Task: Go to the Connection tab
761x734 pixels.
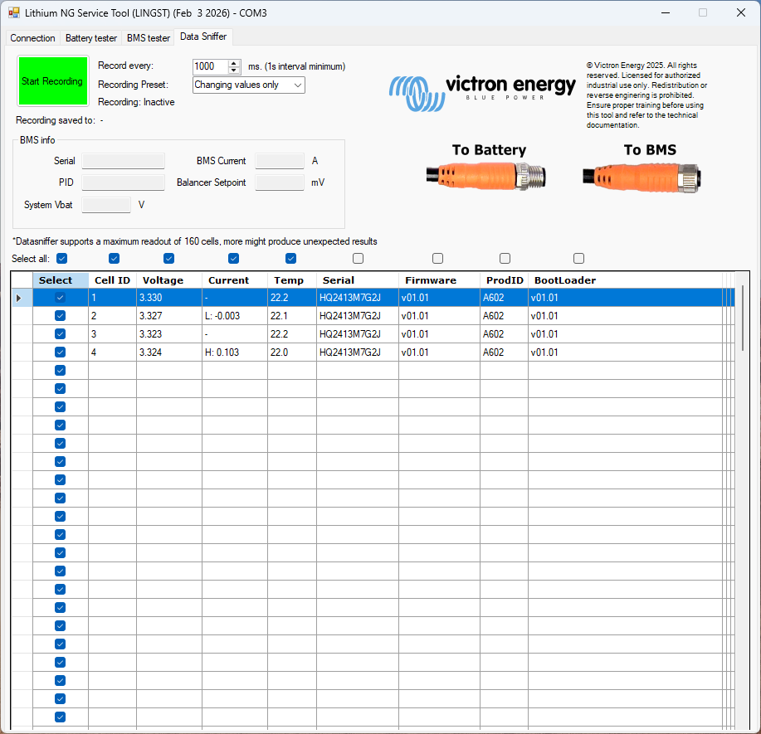Action: click(33, 38)
